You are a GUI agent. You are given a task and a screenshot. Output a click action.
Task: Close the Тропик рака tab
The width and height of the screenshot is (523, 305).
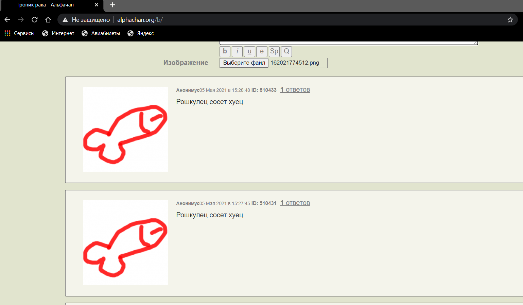tap(97, 5)
